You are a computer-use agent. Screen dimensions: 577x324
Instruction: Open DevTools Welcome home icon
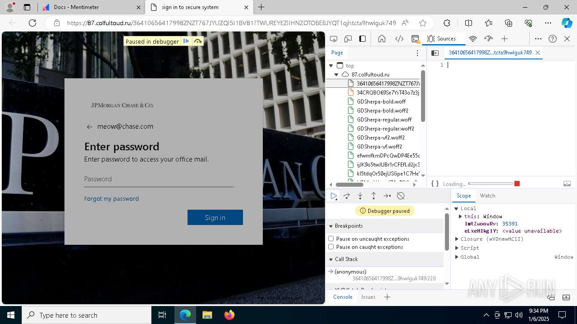[x=382, y=39]
